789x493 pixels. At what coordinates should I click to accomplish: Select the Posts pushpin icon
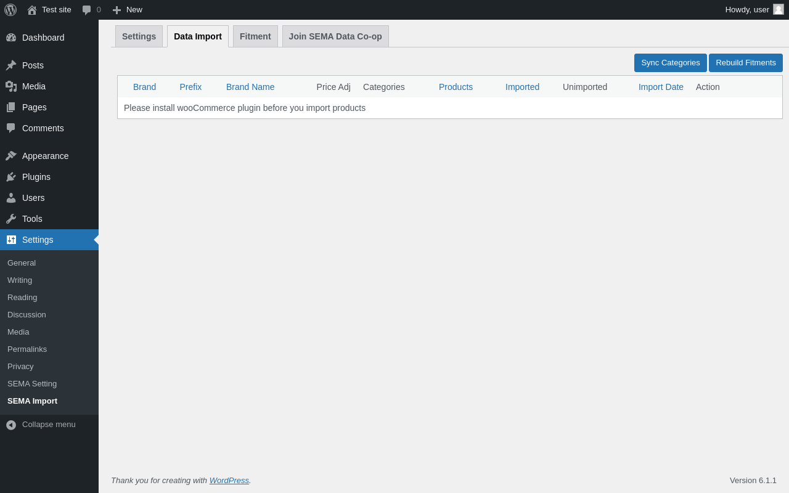tap(11, 65)
